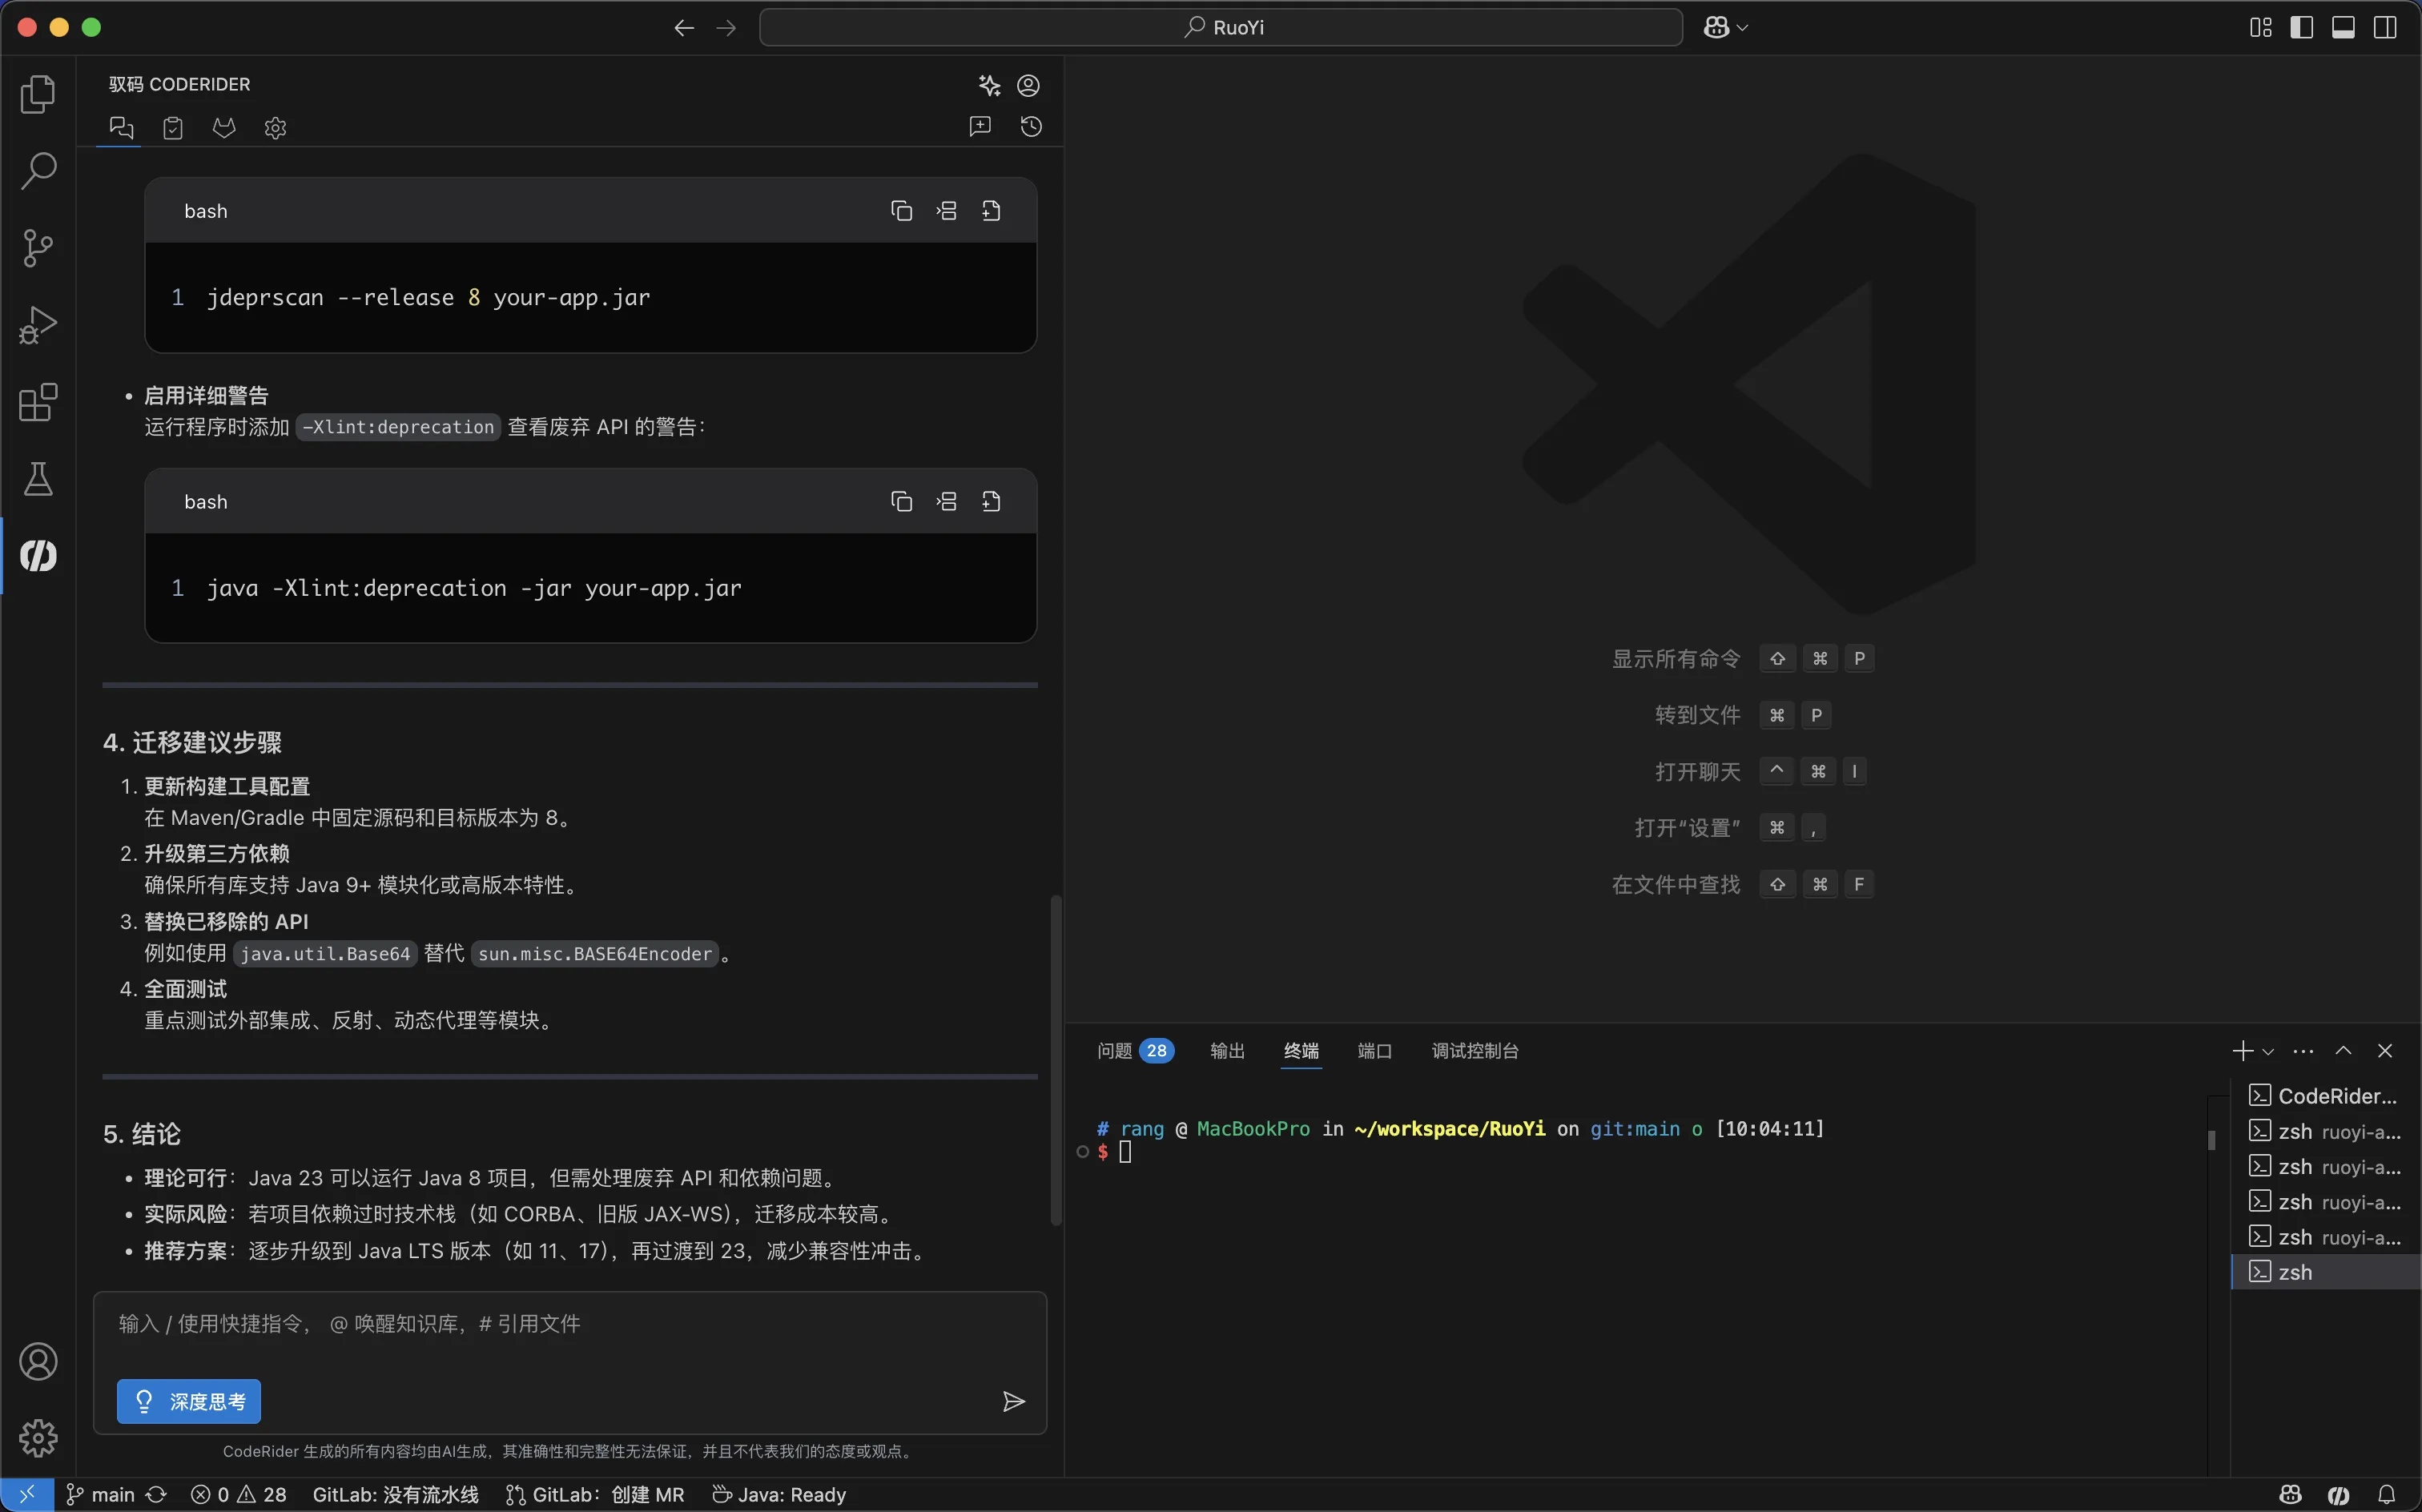The height and width of the screenshot is (1512, 2422).
Task: Click GitLab 创建 MR in the status bar
Action: [x=596, y=1495]
